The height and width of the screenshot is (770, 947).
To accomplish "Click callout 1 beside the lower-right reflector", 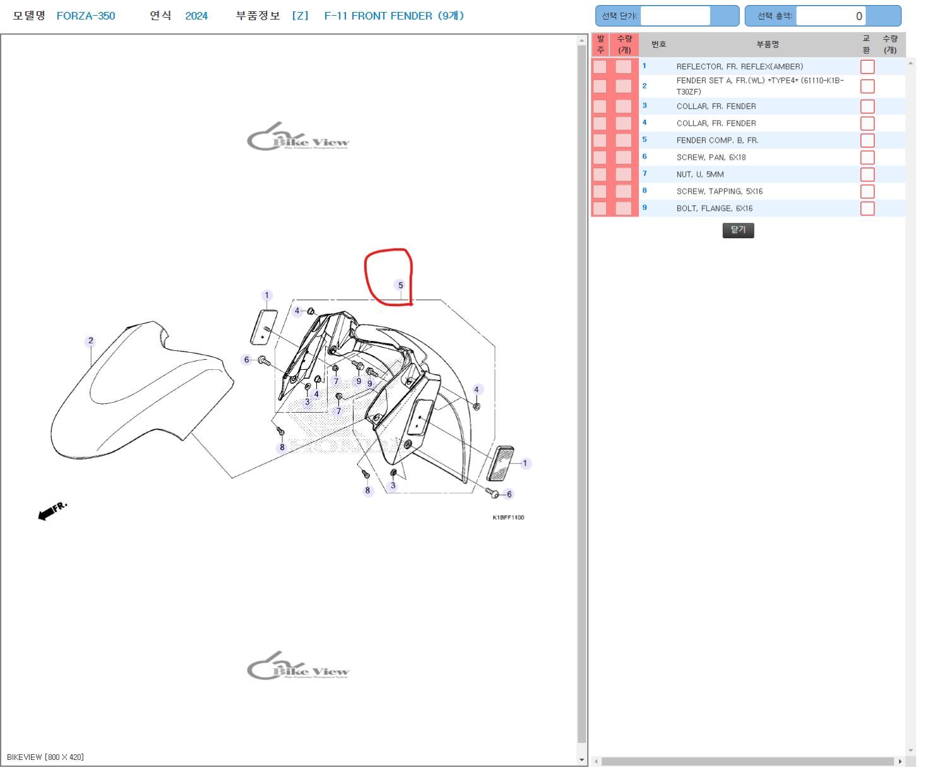I will click(x=525, y=463).
